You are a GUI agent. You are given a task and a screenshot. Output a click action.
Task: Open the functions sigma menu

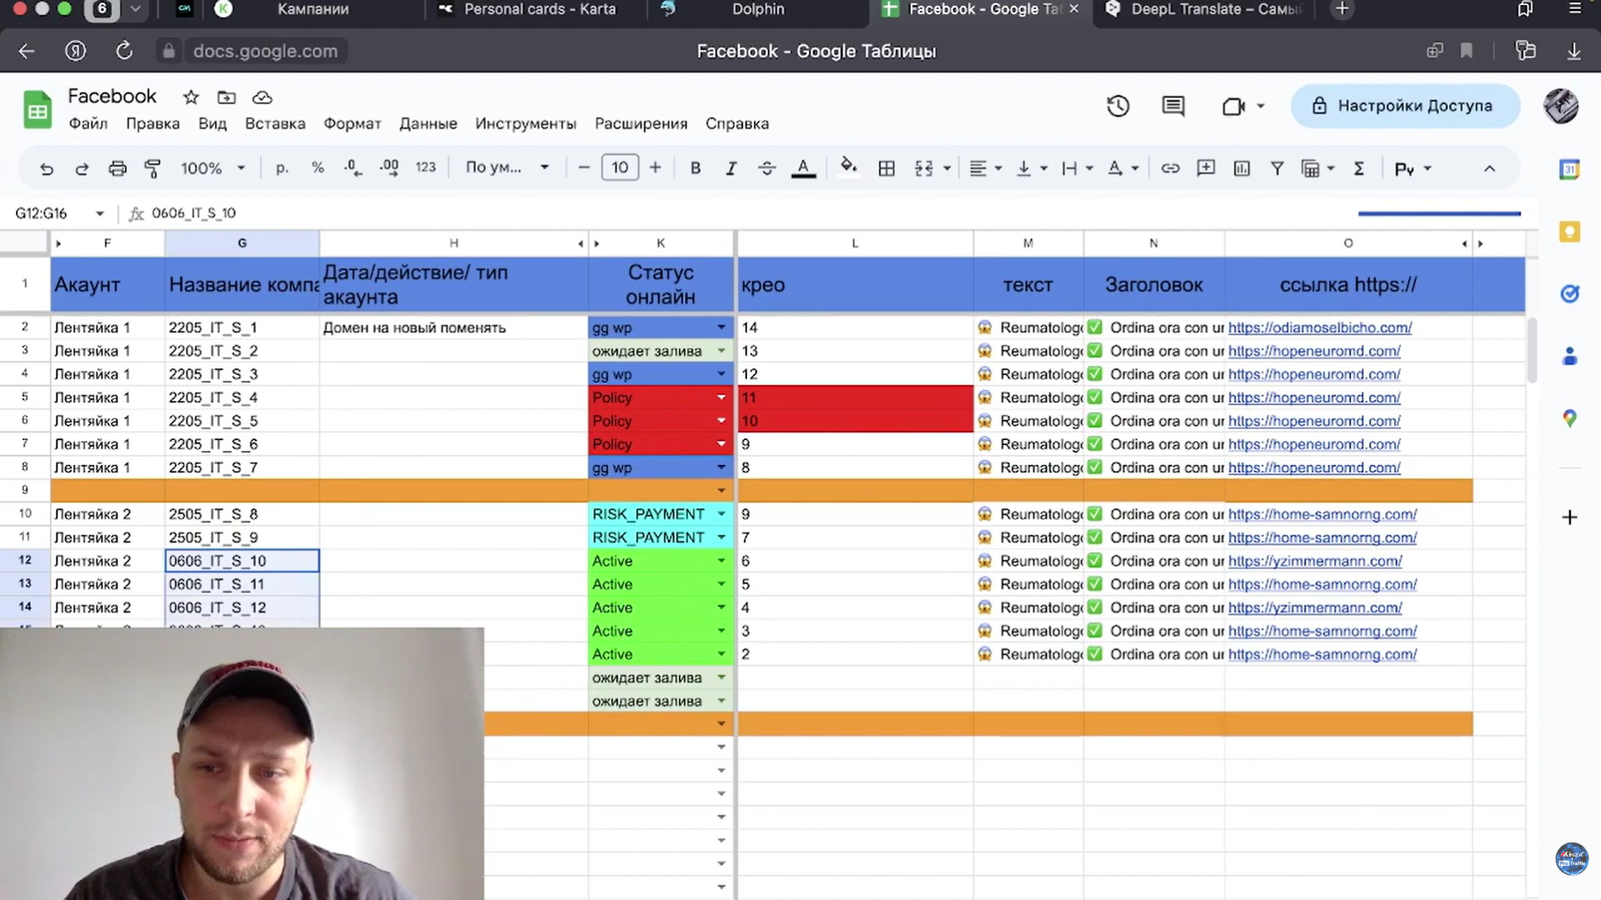pos(1359,168)
